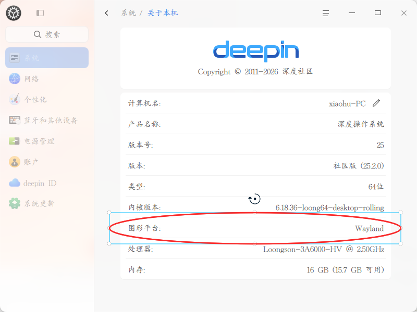The width and height of the screenshot is (417, 312).
Task: Click the 关于本机 breadcrumb
Action: pyautogui.click(x=163, y=12)
